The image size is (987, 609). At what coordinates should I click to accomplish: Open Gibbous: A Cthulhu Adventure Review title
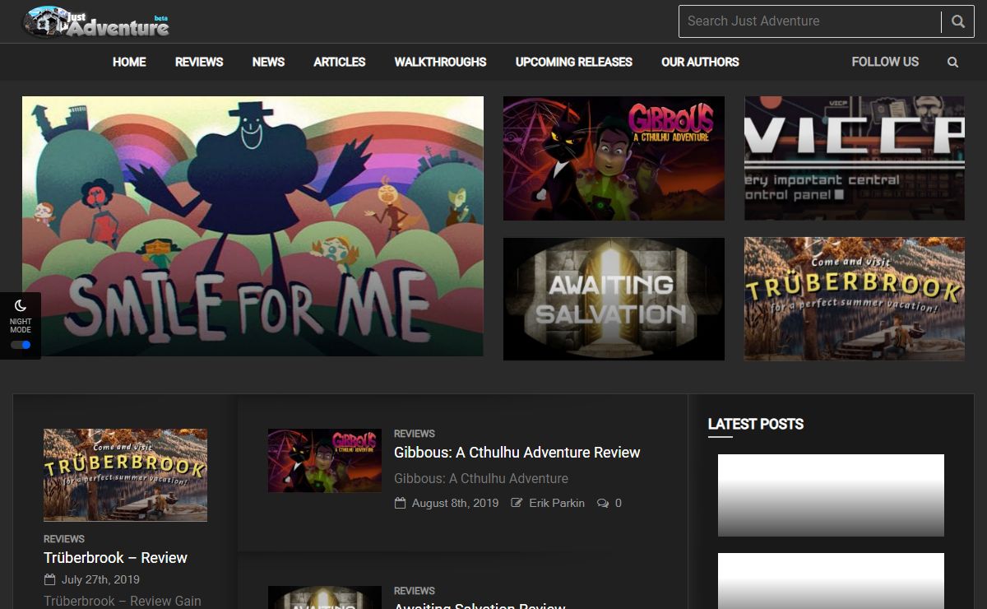point(517,453)
